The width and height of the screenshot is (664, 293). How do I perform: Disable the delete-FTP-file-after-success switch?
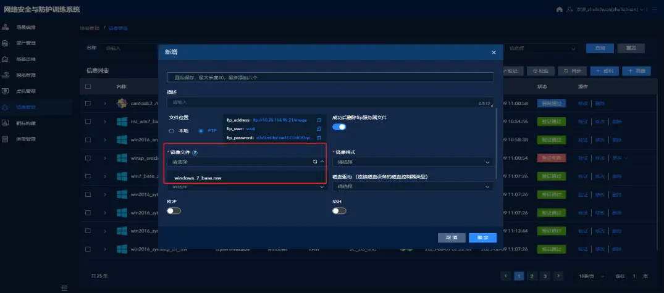[x=339, y=127]
